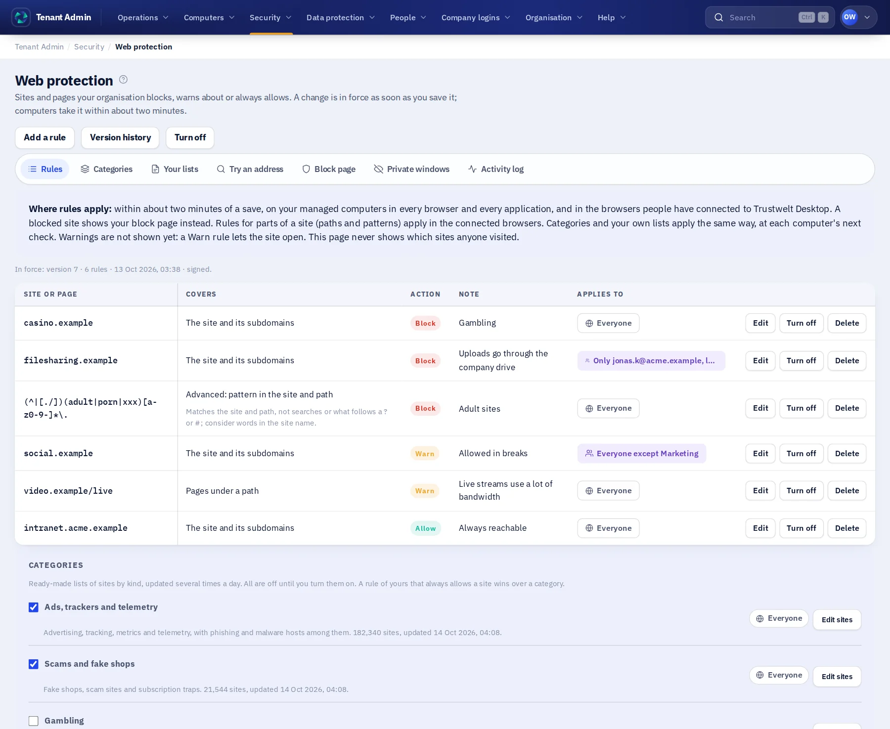Click the search magnifier icon in the top bar
890x729 pixels.
719,17
